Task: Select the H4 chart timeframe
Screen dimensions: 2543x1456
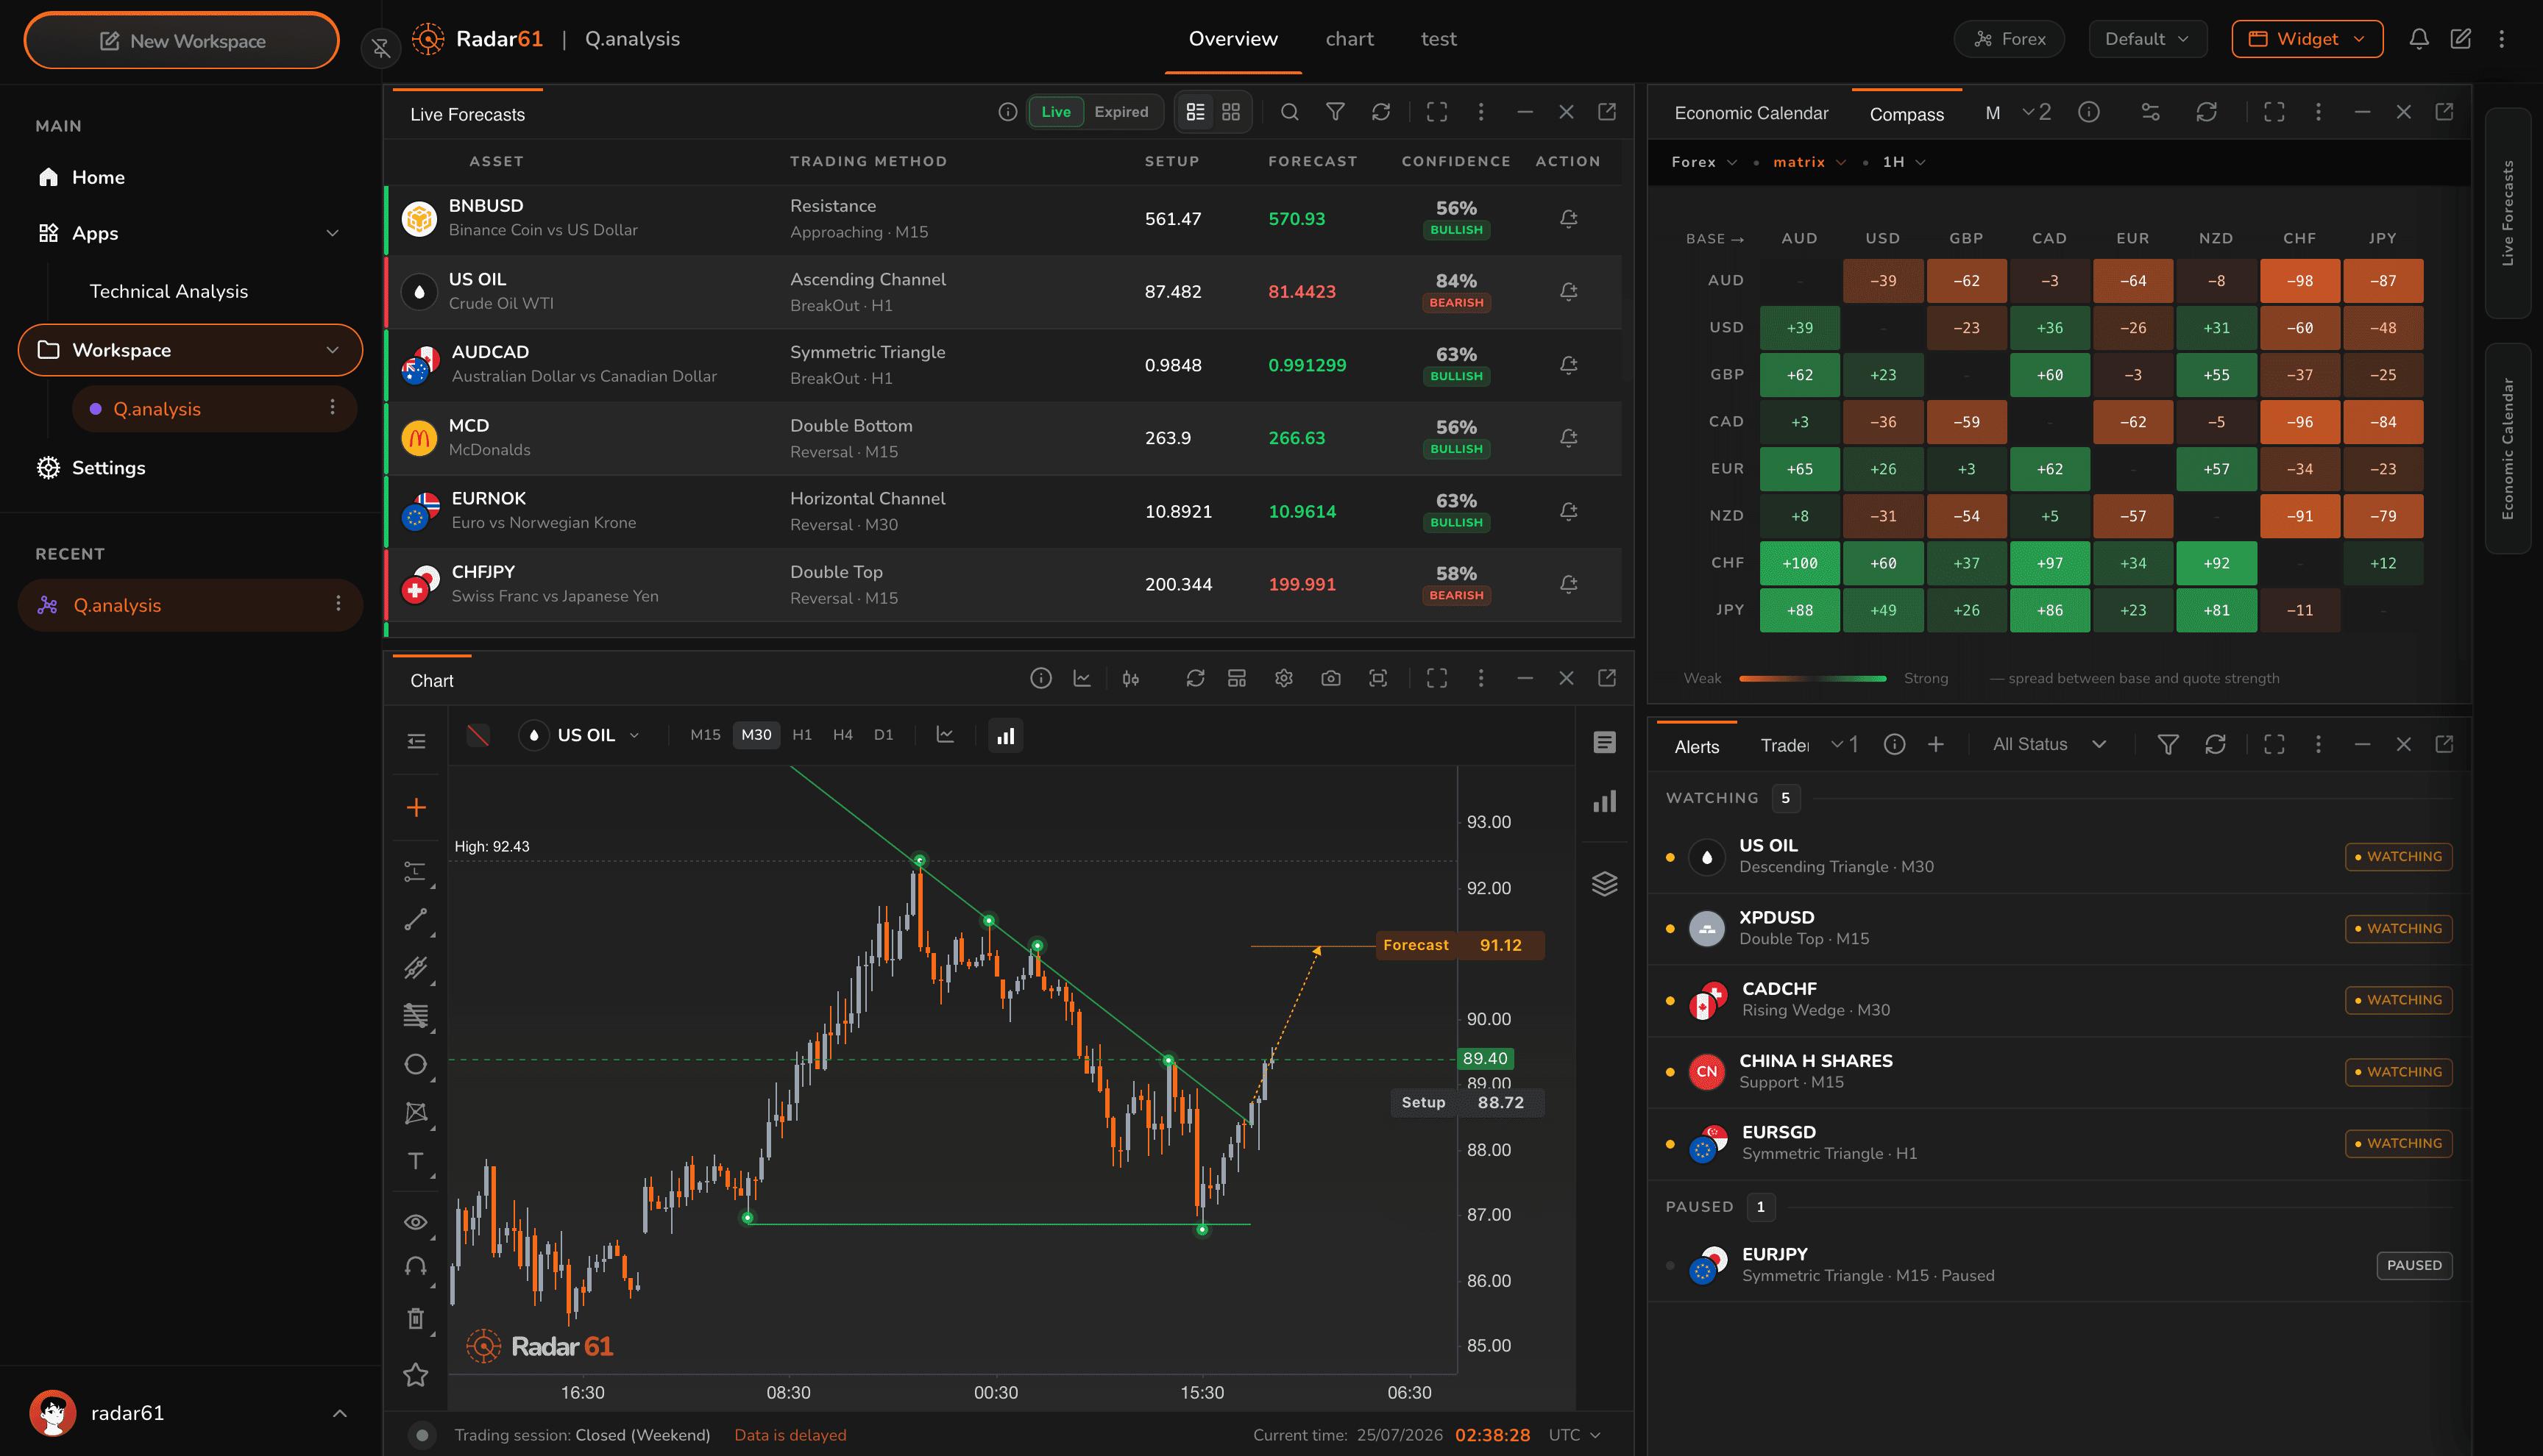Action: pos(843,735)
